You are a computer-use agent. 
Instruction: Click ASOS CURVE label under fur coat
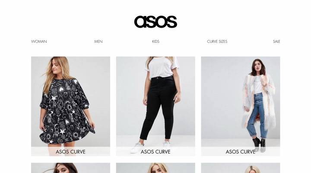(241, 152)
